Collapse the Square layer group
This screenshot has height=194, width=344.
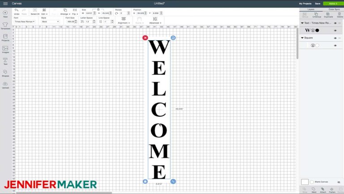click(x=302, y=38)
